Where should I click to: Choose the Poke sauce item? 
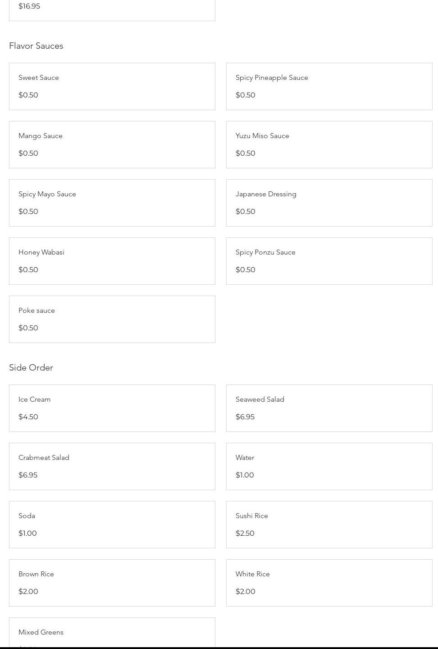(x=112, y=319)
